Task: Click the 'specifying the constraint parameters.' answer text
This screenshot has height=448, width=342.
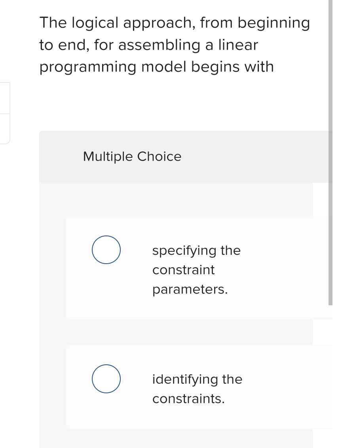Action: coord(196,270)
